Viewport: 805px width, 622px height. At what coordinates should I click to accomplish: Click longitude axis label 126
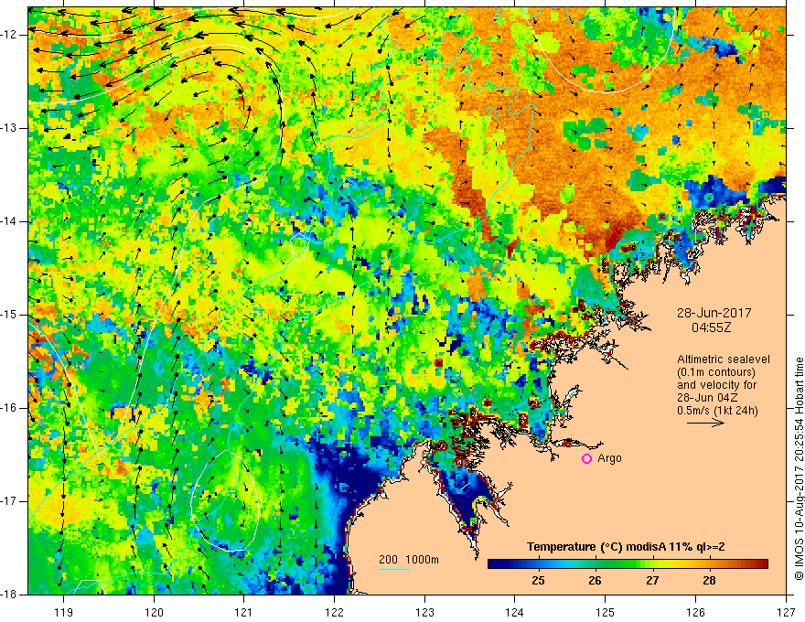click(x=695, y=612)
